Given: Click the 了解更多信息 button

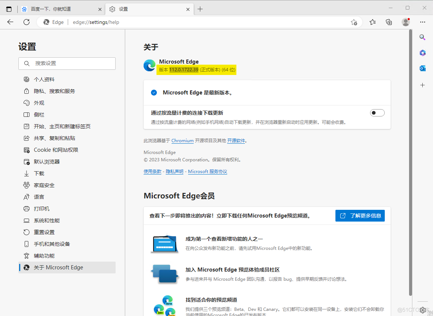Looking at the screenshot, I should pos(360,216).
